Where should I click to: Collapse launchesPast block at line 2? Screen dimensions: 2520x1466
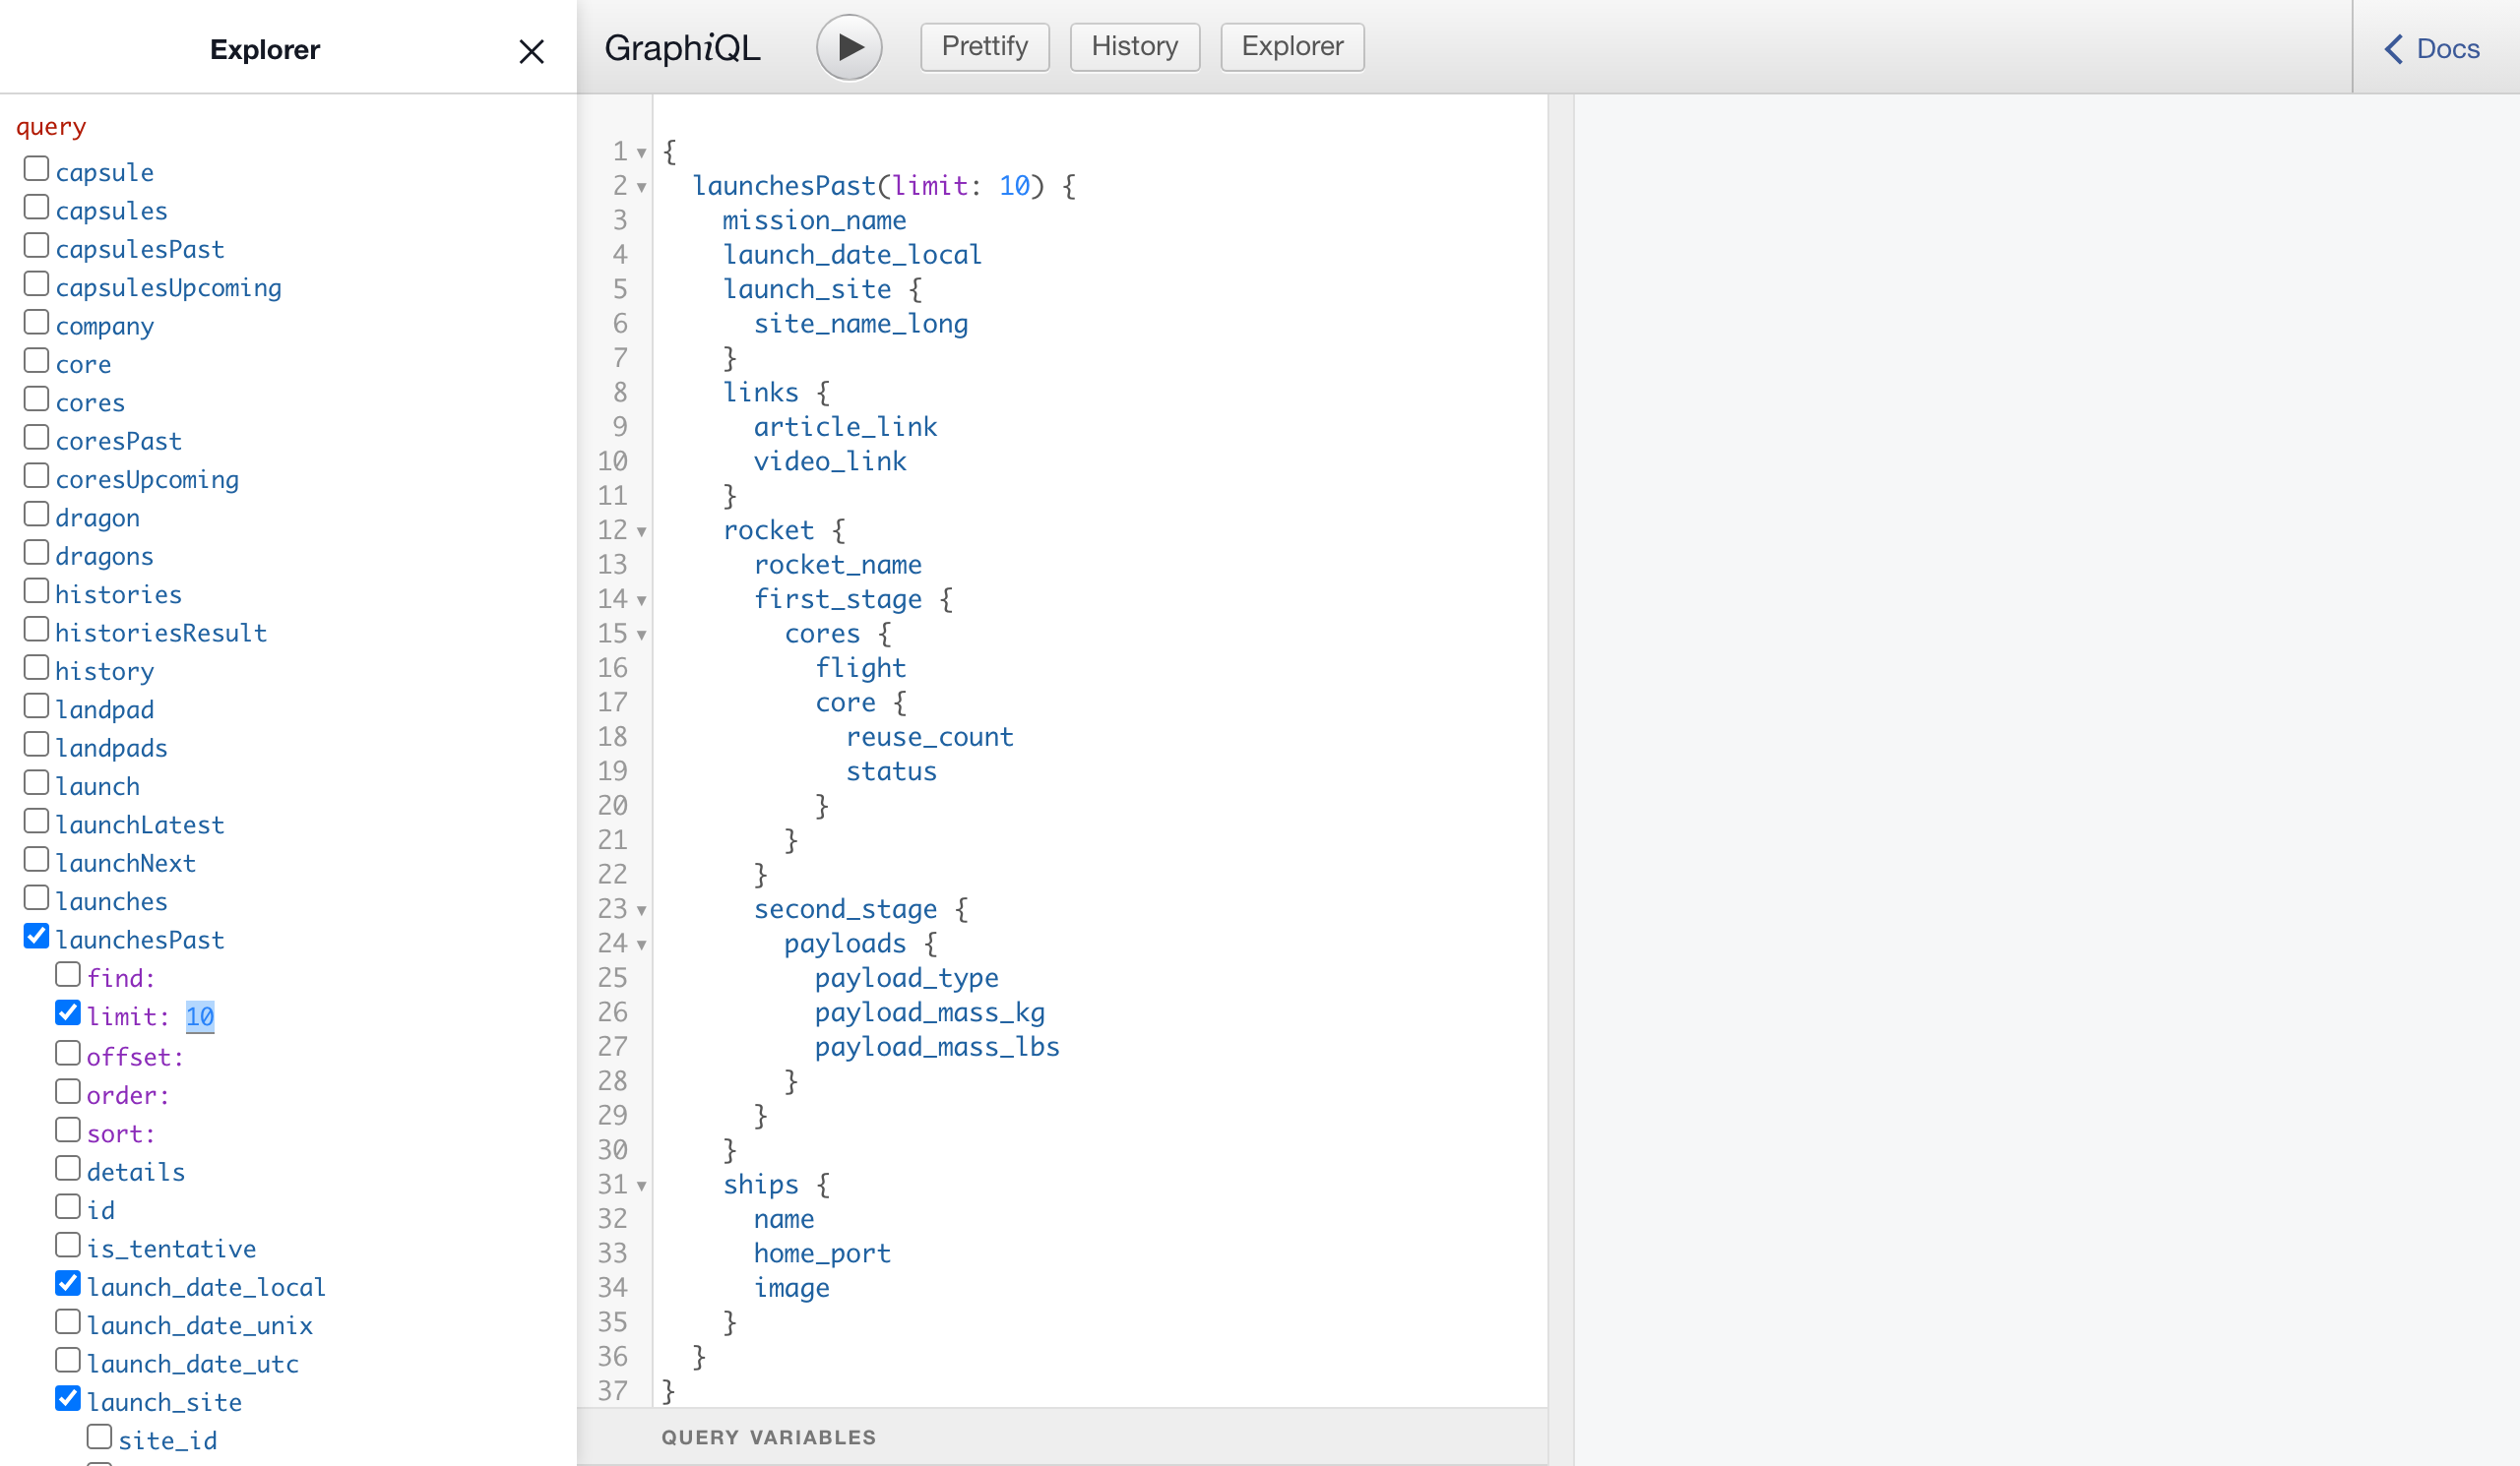642,188
